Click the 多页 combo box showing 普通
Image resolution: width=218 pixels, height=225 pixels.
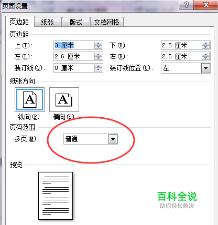[x=91, y=139]
